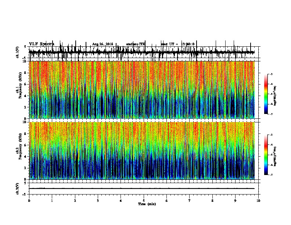This screenshot has width=291, height=225.
Task: Click the '4' kHz tick on ch.2 frequency axis
Action: tap(26, 157)
